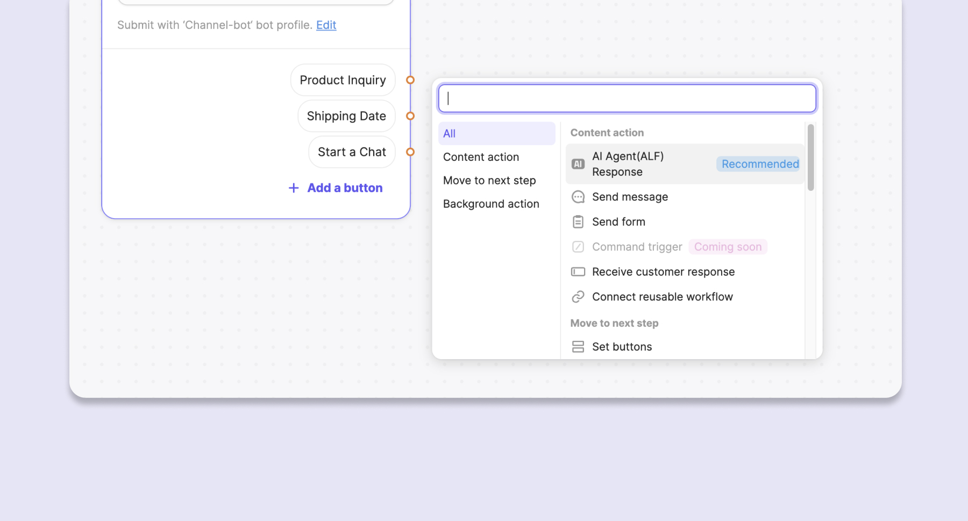Filter by Background action category

pyautogui.click(x=491, y=204)
